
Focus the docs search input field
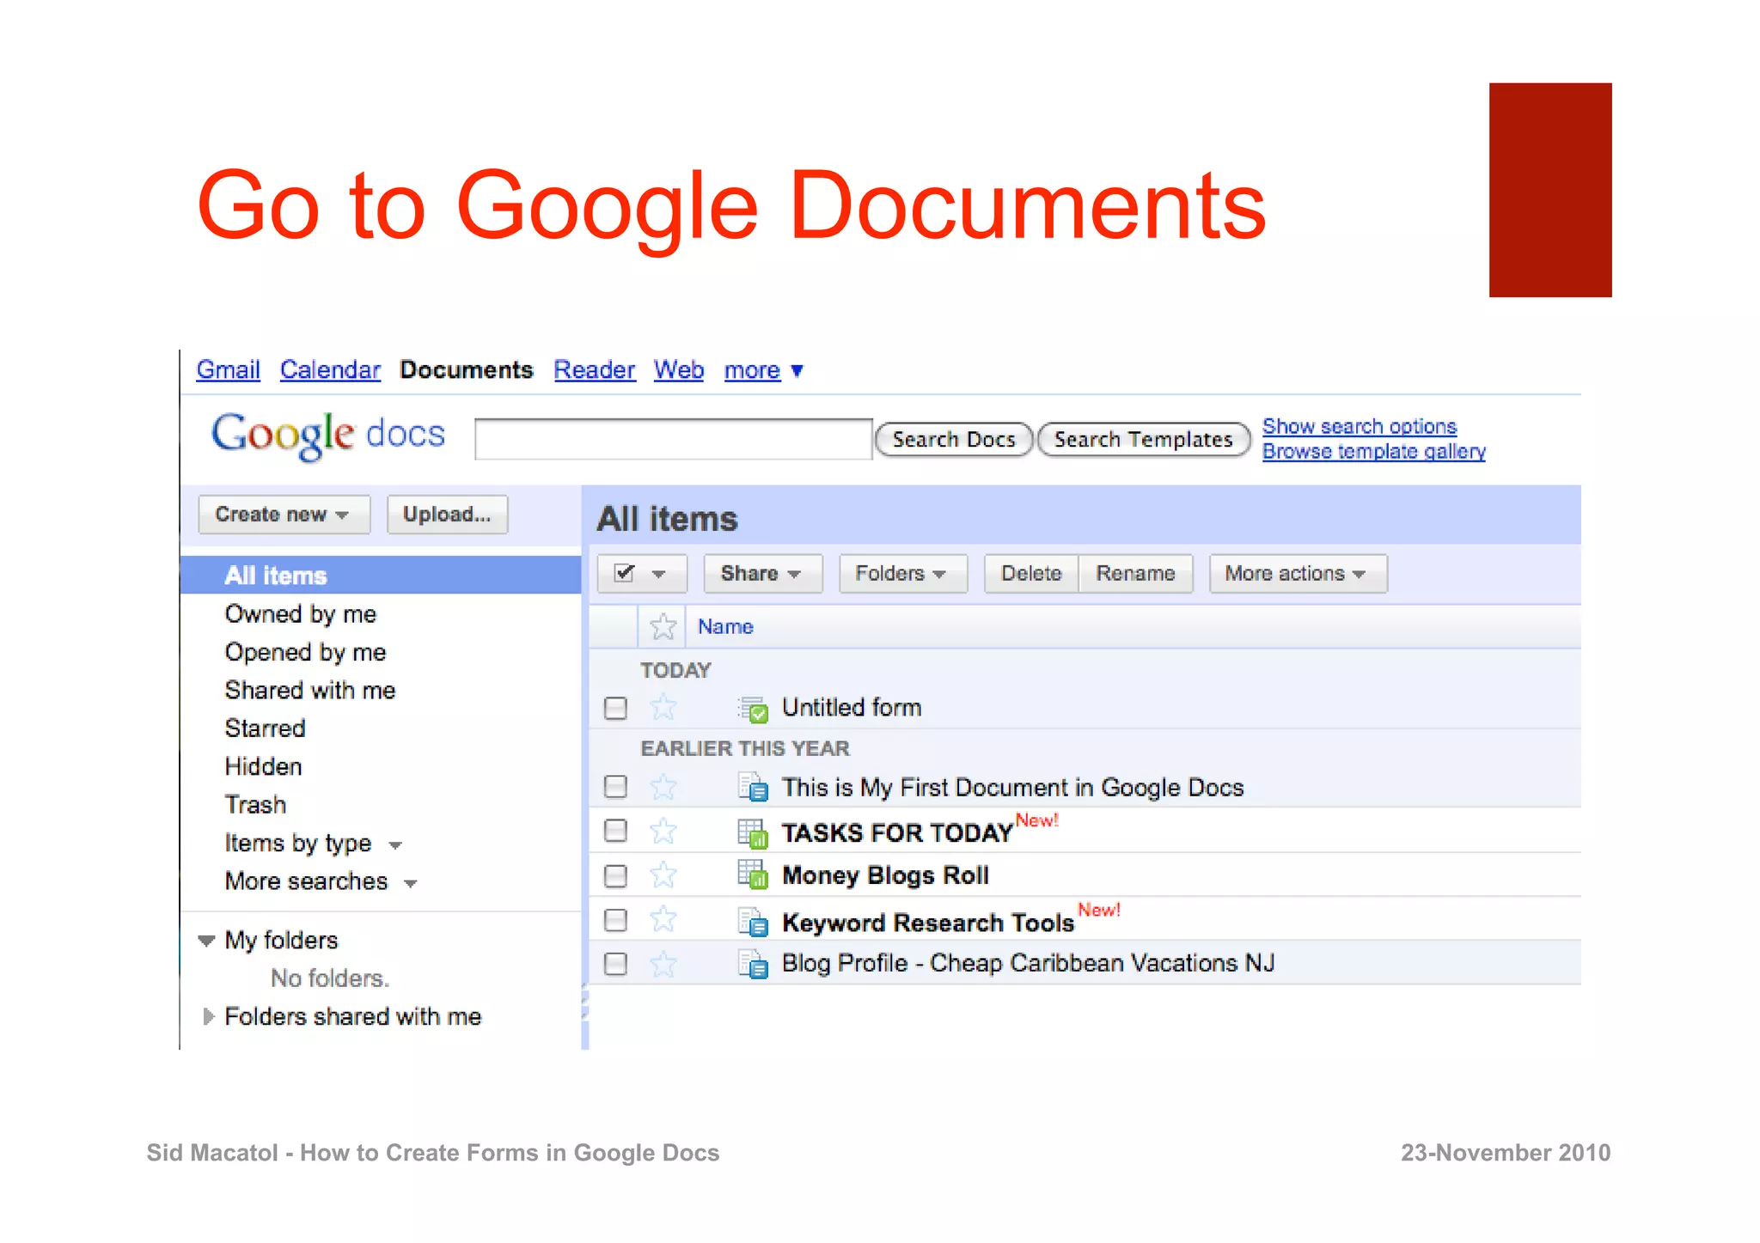[x=673, y=439]
